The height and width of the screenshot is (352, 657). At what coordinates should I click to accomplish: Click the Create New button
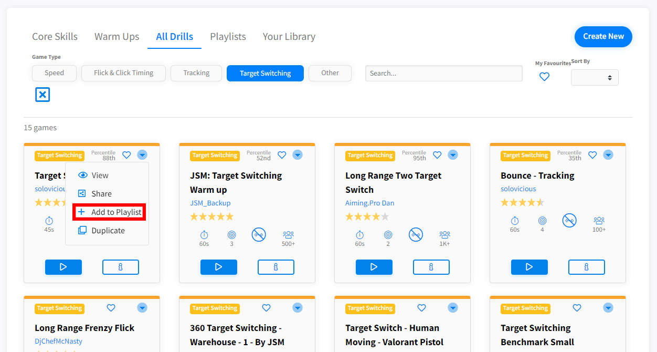point(603,37)
